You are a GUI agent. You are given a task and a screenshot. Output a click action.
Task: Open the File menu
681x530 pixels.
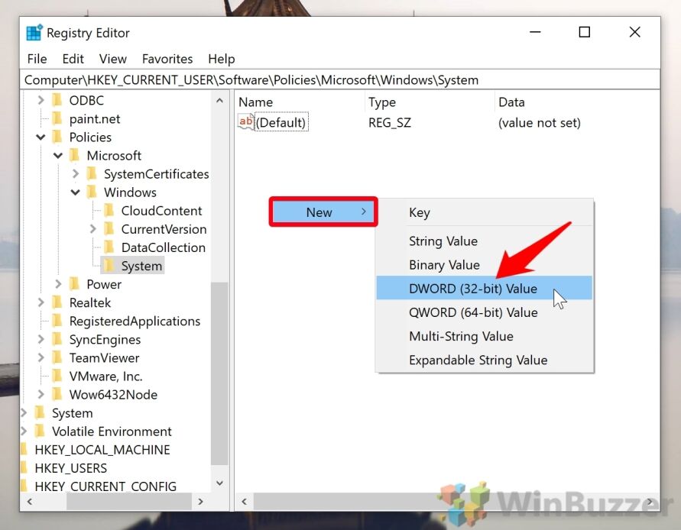pos(37,59)
